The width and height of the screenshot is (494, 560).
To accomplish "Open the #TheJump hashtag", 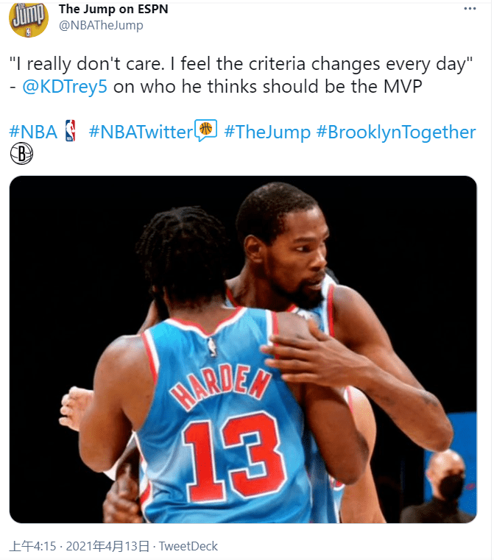I will (267, 132).
